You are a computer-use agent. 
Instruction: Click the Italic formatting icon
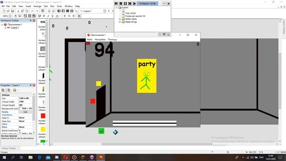48,16
